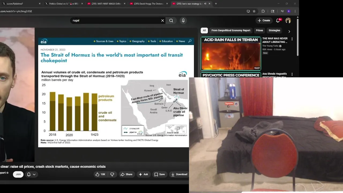Image resolution: width=343 pixels, height=193 pixels.
Task: Start voice search with microphone icon
Action: coord(183,21)
